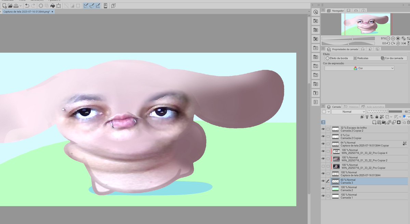This screenshot has width=410, height=224.
Task: Hide layer WIN_20250716_01_33_22_Pro Copiar 4
Action: 323,151
